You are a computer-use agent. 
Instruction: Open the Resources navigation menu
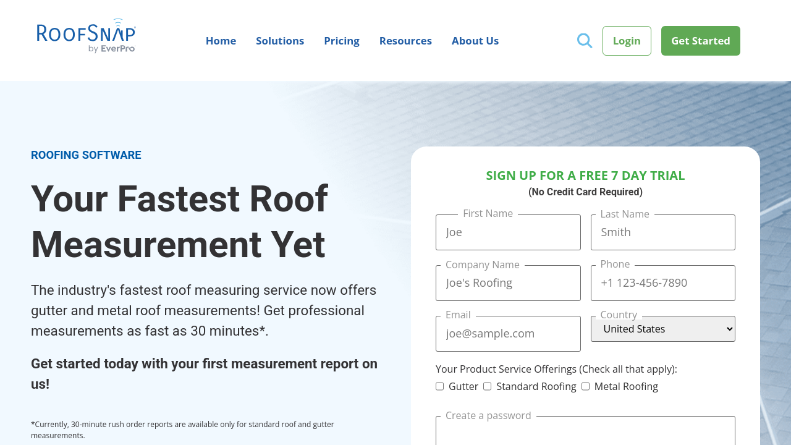(405, 41)
